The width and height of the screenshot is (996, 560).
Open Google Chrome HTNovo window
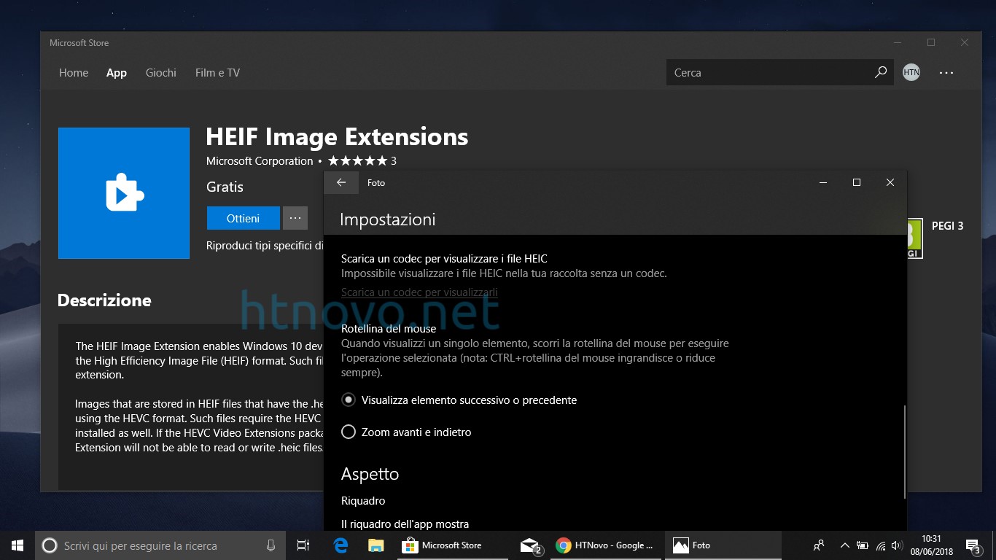[x=605, y=545]
